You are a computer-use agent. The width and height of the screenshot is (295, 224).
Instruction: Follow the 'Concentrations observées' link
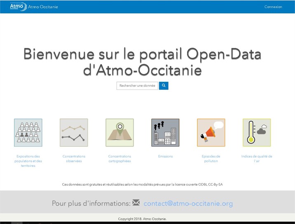[x=74, y=159]
